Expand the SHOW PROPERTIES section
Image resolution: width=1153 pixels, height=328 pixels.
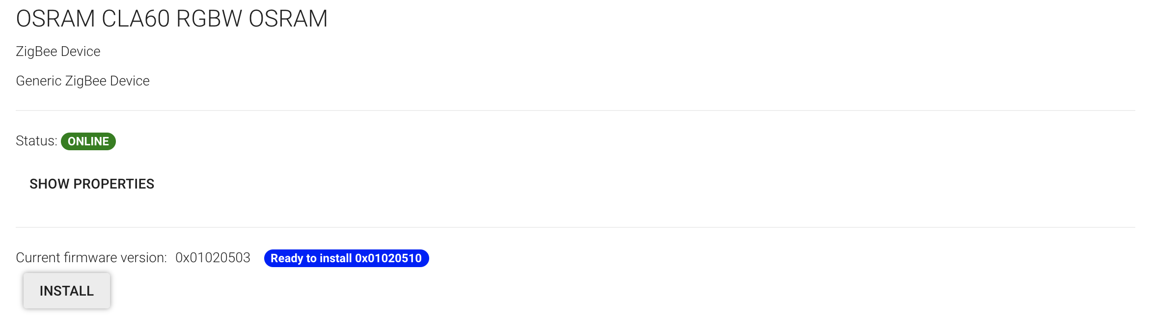[x=92, y=184]
